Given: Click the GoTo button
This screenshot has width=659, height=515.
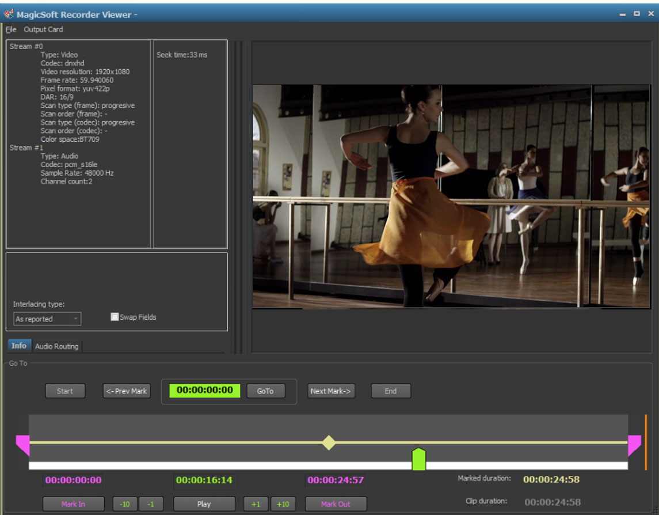Looking at the screenshot, I should [x=265, y=391].
